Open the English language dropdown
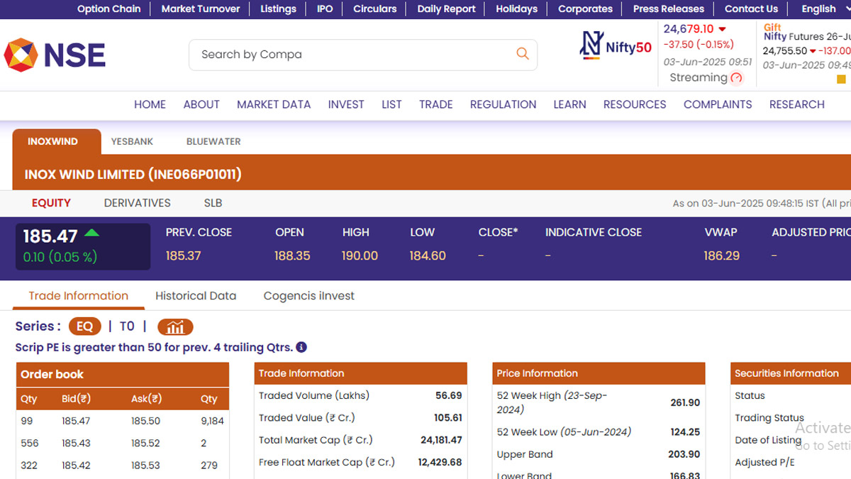 click(823, 9)
